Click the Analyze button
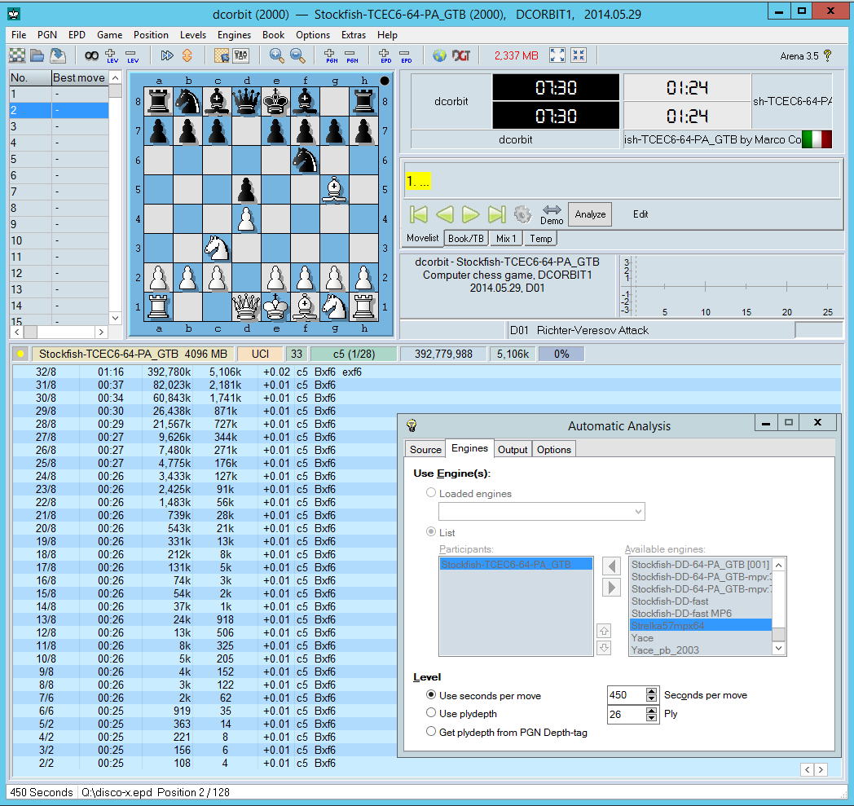The width and height of the screenshot is (854, 806). pyautogui.click(x=590, y=214)
